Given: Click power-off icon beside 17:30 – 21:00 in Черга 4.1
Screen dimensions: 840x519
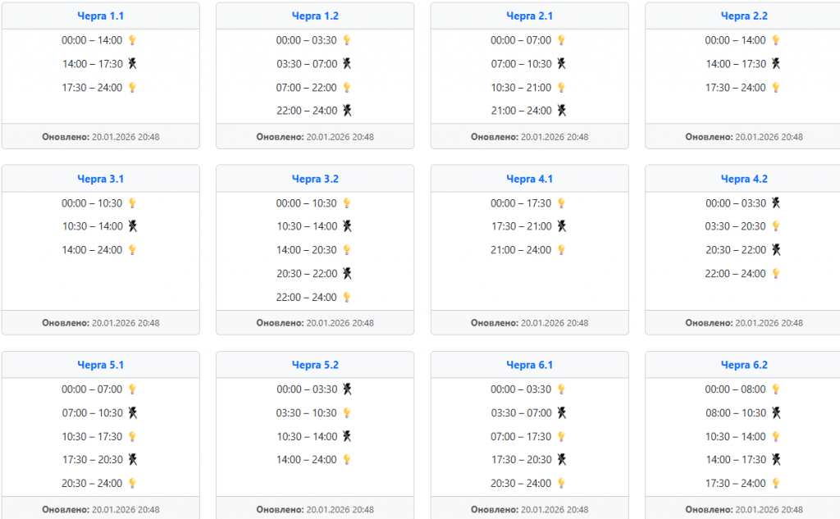Looking at the screenshot, I should (561, 226).
